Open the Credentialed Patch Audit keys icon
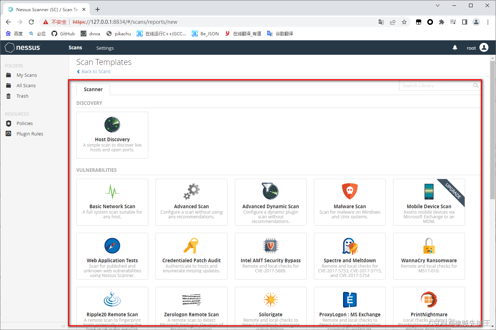Screen dimensions: 496x330 191,246
